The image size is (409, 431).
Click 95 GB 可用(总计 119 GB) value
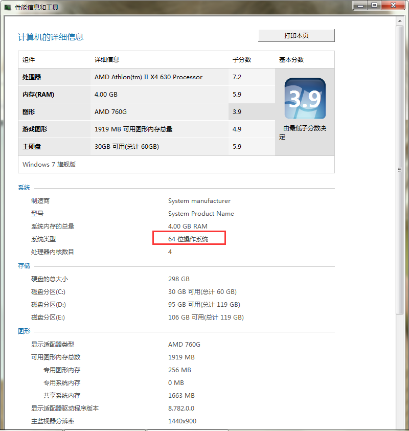204,304
